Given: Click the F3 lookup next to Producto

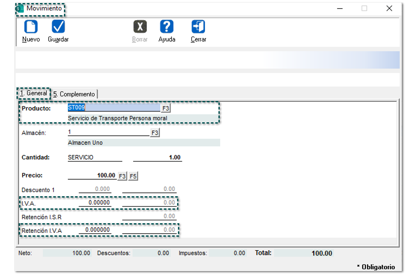Looking at the screenshot, I should [x=166, y=108].
